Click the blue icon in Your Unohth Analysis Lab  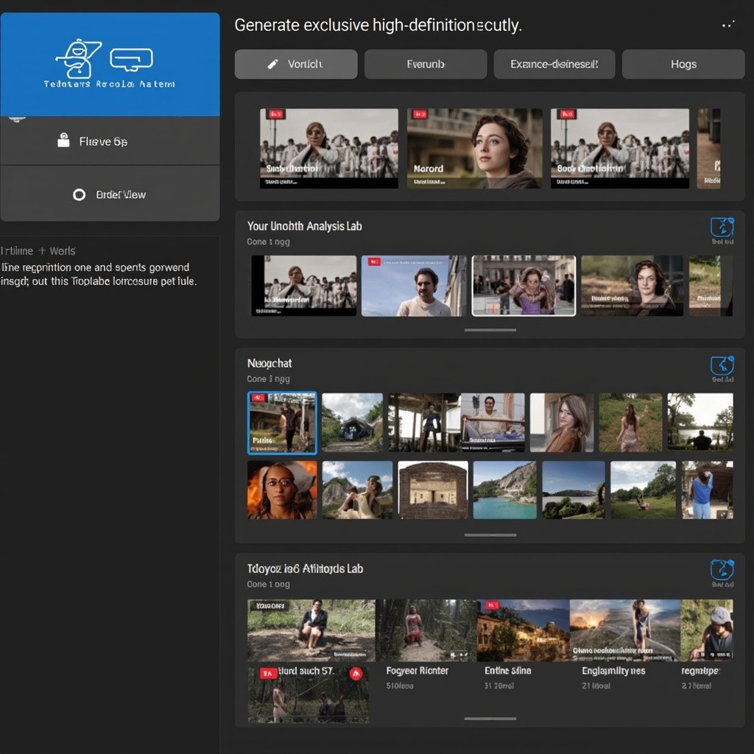click(722, 227)
